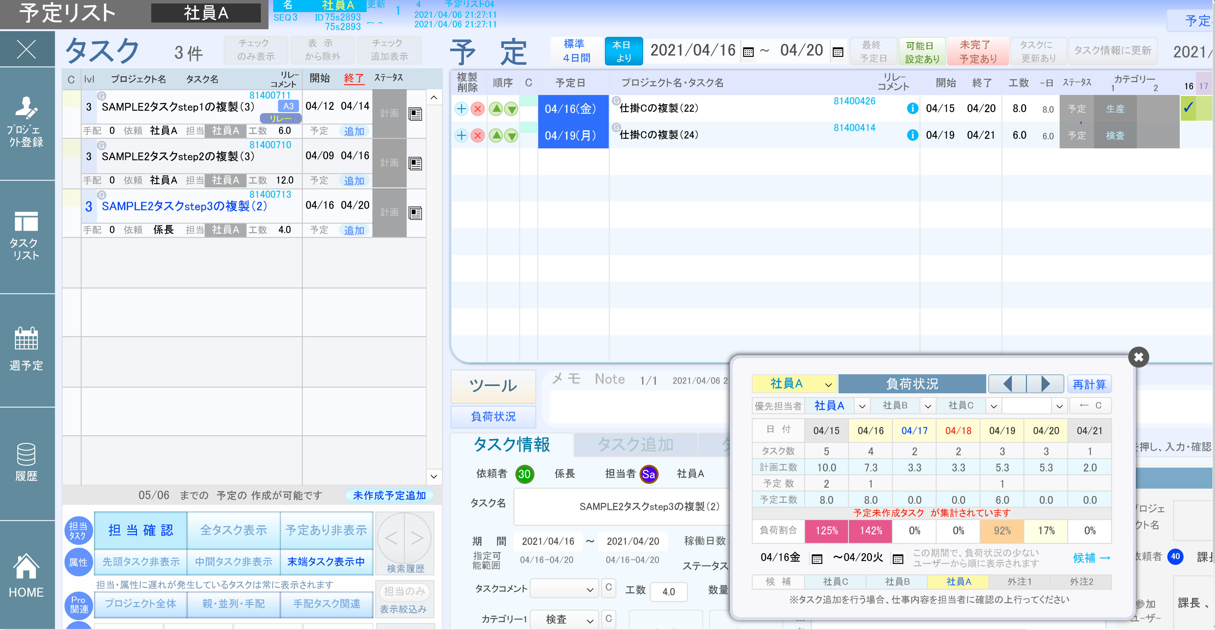
Task: Toggle 表示から除外 filter
Action: click(322, 50)
